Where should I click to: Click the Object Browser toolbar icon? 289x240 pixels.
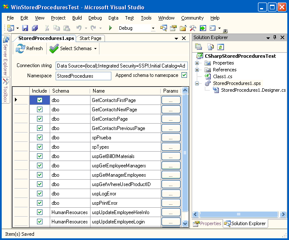(x=183, y=28)
